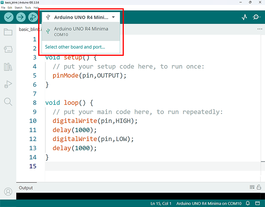
Task: Click the Output panel tab
Action: (x=26, y=188)
